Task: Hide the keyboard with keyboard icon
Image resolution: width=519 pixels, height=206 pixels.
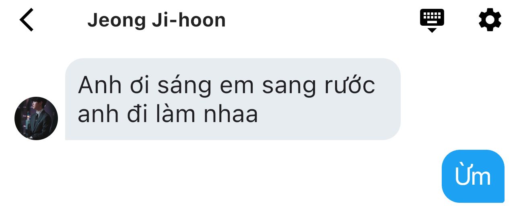Action: tap(432, 20)
